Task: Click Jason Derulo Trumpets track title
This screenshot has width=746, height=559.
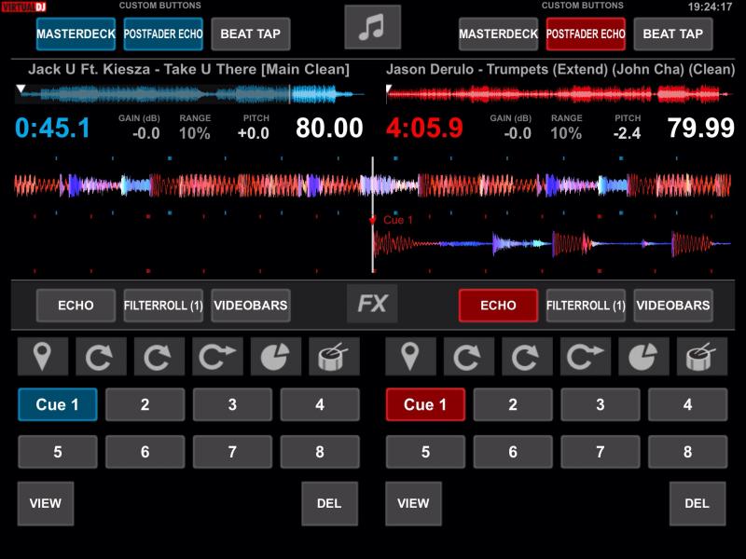Action: (x=560, y=69)
